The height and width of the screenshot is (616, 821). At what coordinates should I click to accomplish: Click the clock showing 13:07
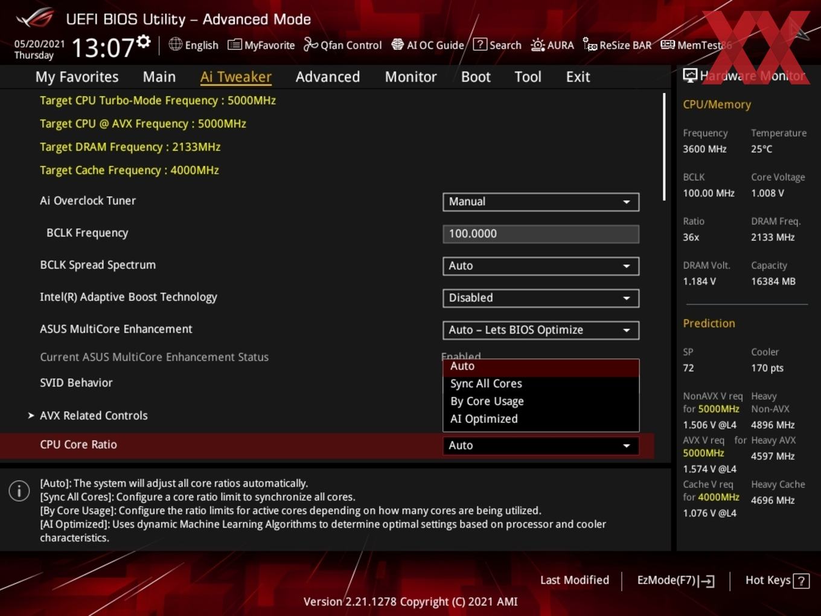(103, 47)
